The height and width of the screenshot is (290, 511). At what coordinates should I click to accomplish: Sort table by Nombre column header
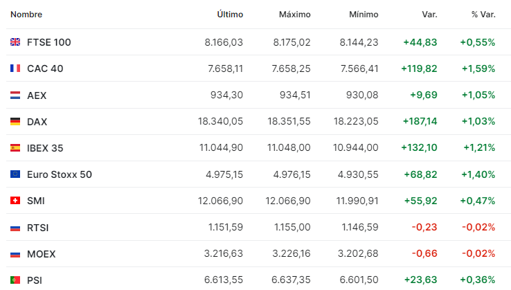pos(28,15)
